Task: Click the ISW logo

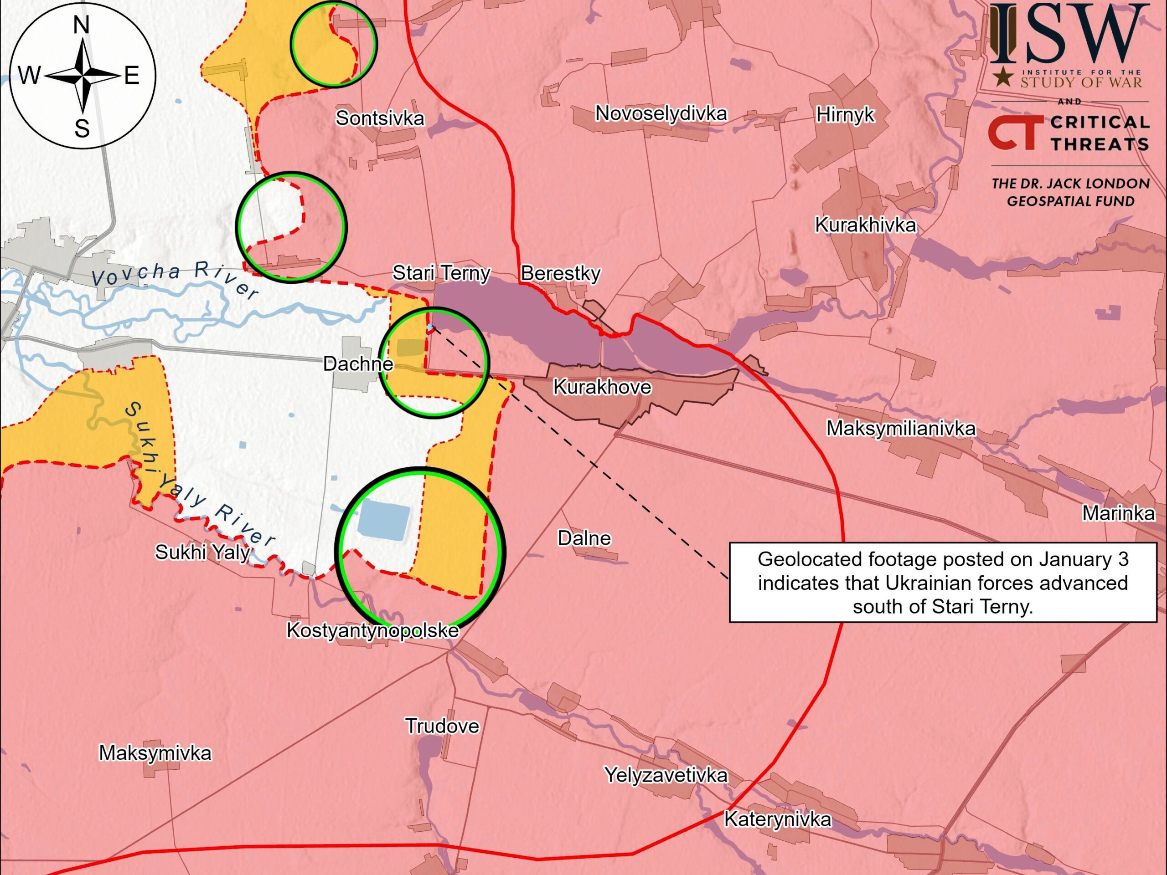Action: click(x=1066, y=43)
